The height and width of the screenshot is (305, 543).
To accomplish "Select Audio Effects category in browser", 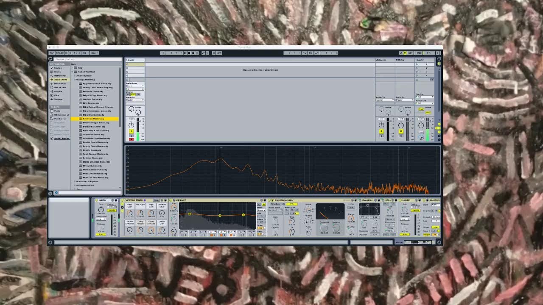I will click(59, 80).
